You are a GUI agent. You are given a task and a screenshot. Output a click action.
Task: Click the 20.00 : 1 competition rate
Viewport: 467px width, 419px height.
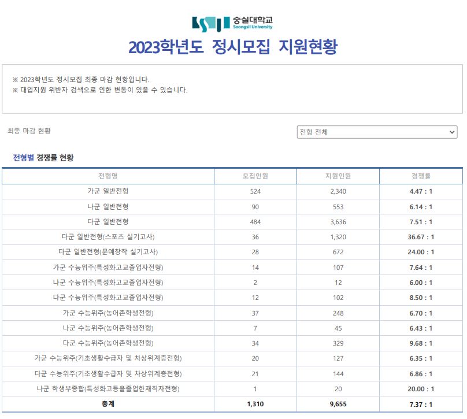[421, 389]
